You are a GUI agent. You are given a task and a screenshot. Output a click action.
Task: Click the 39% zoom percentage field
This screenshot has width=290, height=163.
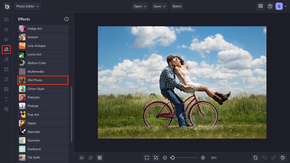213,157
